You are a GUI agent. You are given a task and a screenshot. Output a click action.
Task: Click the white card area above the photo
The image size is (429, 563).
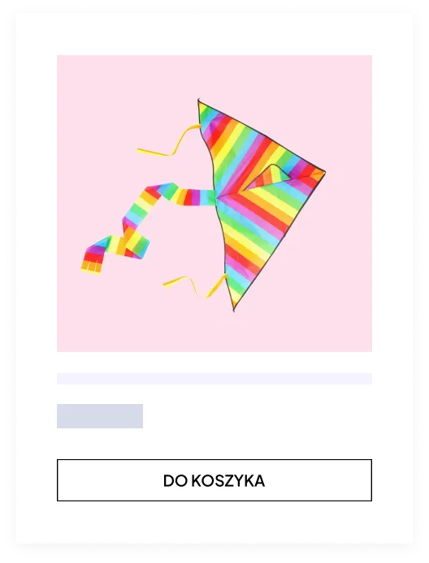[x=214, y=34]
